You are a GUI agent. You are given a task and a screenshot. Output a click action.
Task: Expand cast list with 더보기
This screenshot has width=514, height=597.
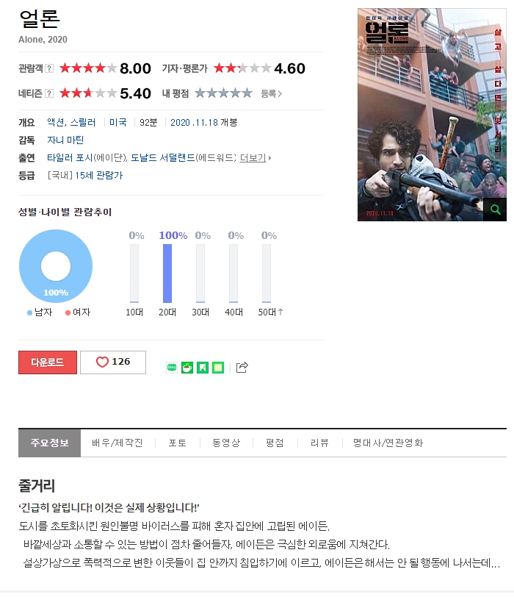[x=255, y=157]
